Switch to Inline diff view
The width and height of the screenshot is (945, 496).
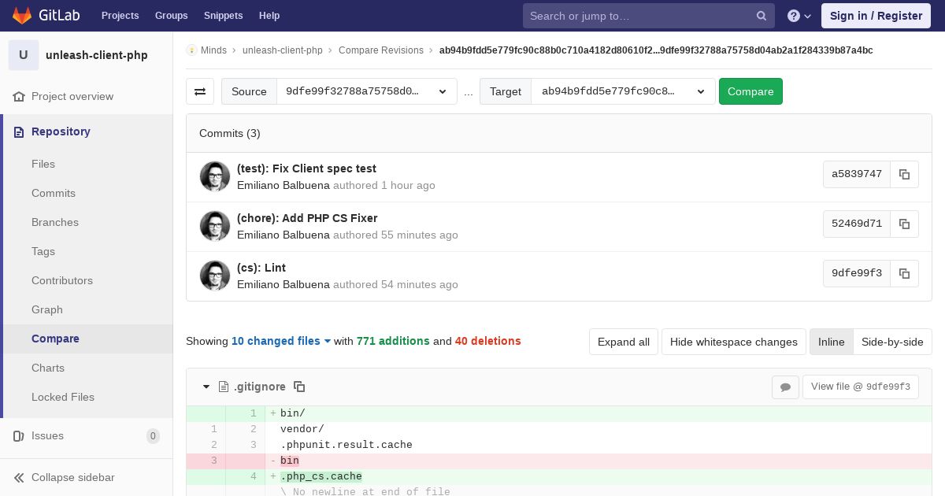coord(831,342)
